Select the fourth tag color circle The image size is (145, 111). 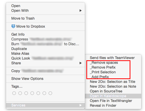tap(32, 93)
